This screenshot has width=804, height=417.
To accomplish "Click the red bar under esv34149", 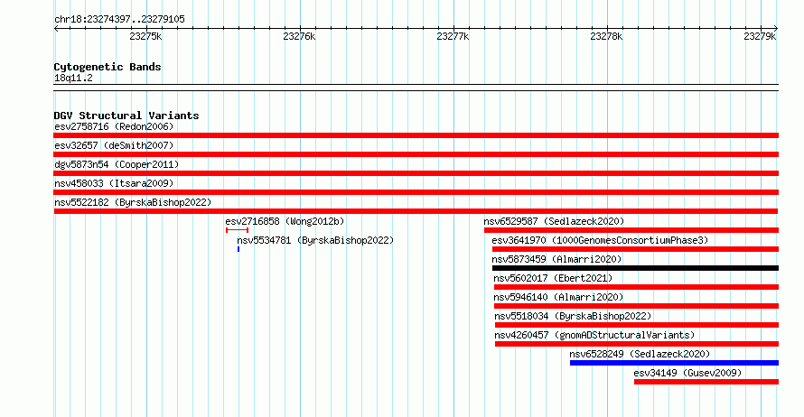I will [x=706, y=382].
